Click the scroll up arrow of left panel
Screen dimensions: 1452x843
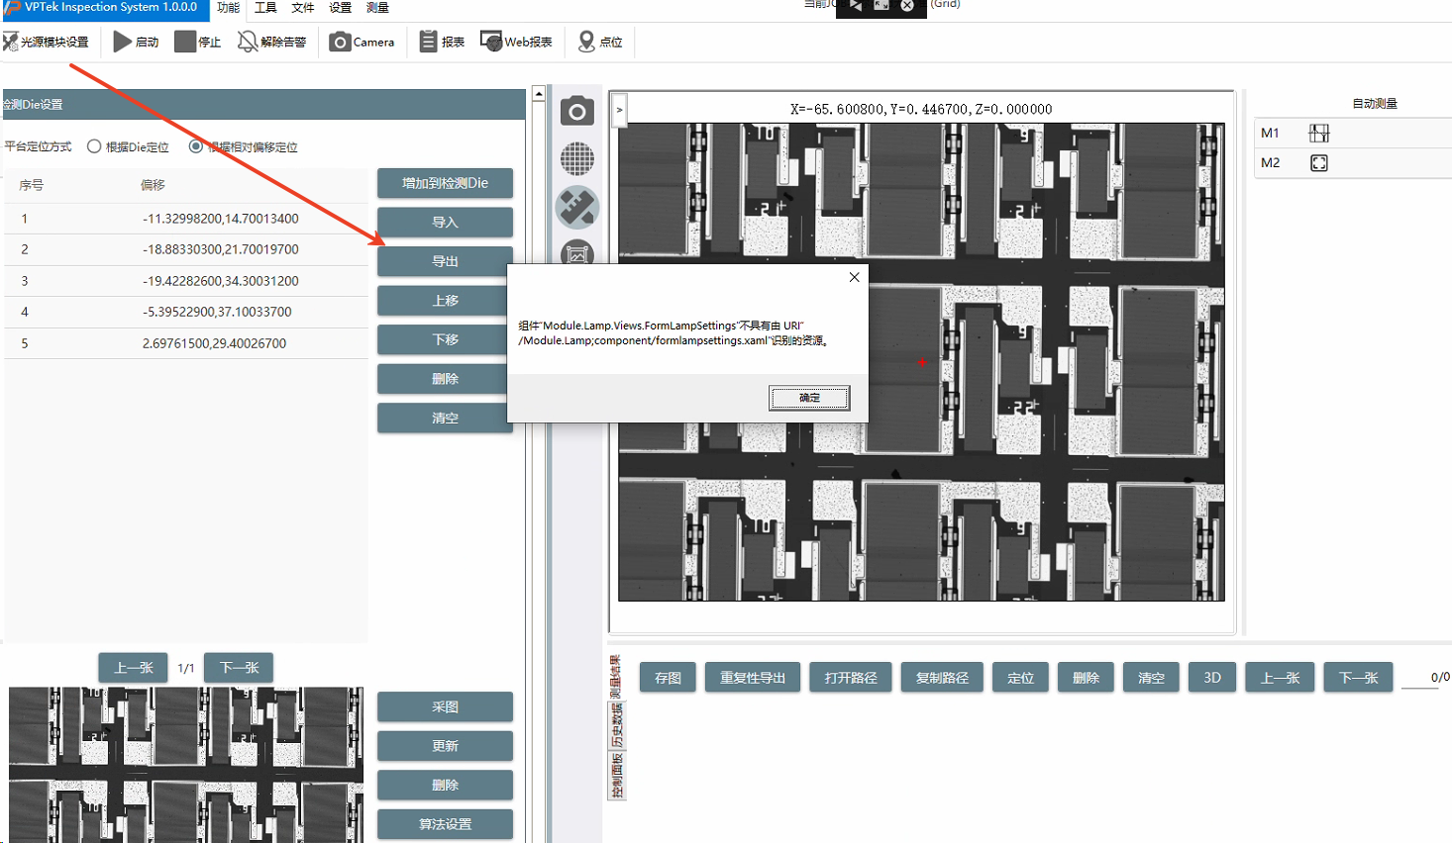pos(539,94)
